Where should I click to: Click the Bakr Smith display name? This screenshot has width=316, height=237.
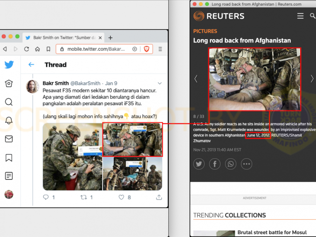pyautogui.click(x=55, y=83)
